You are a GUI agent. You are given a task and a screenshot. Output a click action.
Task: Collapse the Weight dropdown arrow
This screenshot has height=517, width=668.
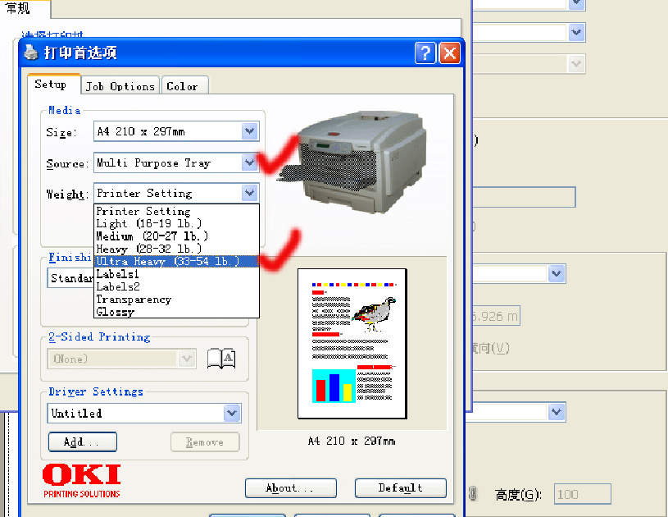250,193
